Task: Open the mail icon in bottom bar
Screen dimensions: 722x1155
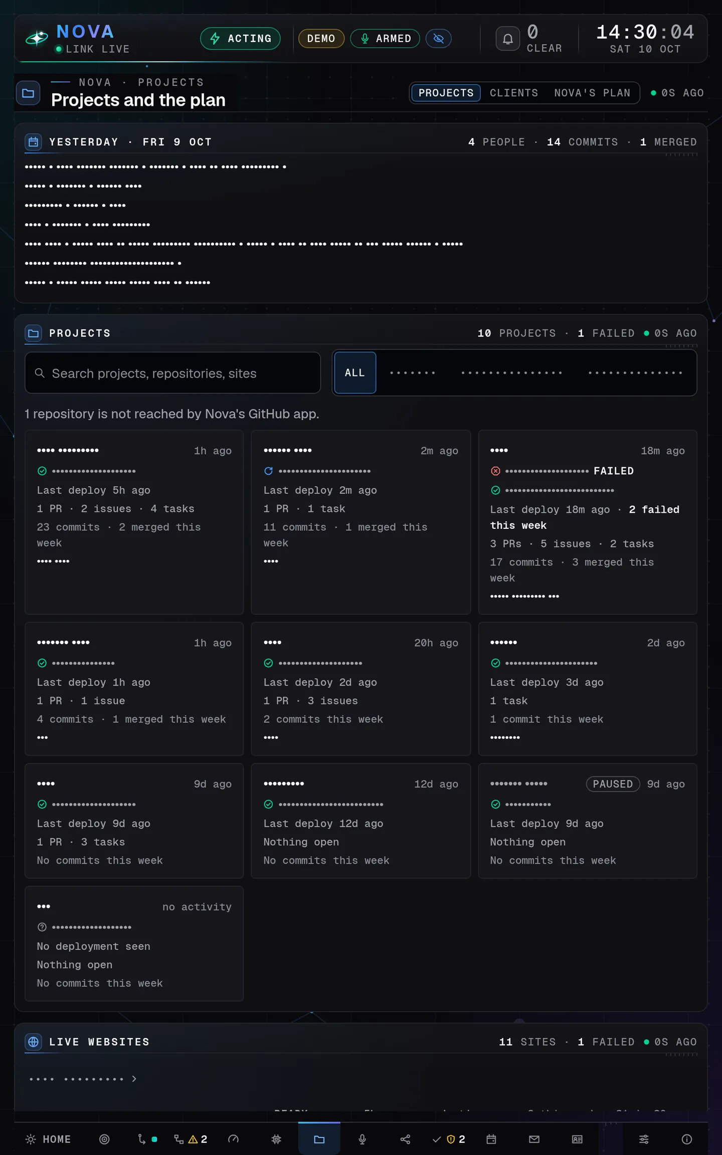Action: pos(534,1139)
